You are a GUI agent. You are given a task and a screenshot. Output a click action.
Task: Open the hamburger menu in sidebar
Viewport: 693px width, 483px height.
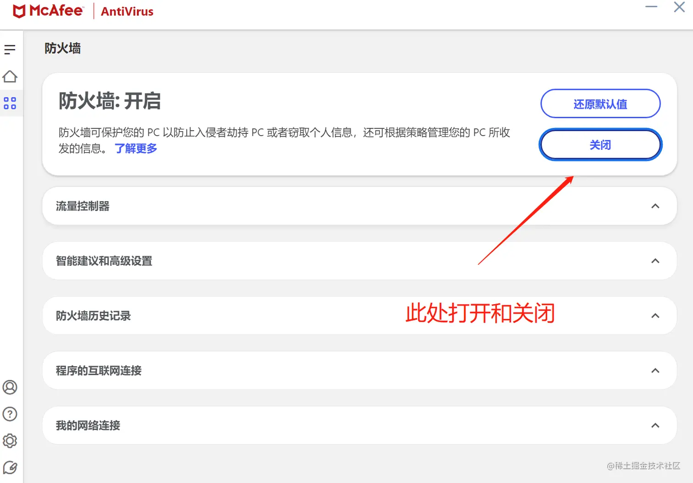pos(10,49)
